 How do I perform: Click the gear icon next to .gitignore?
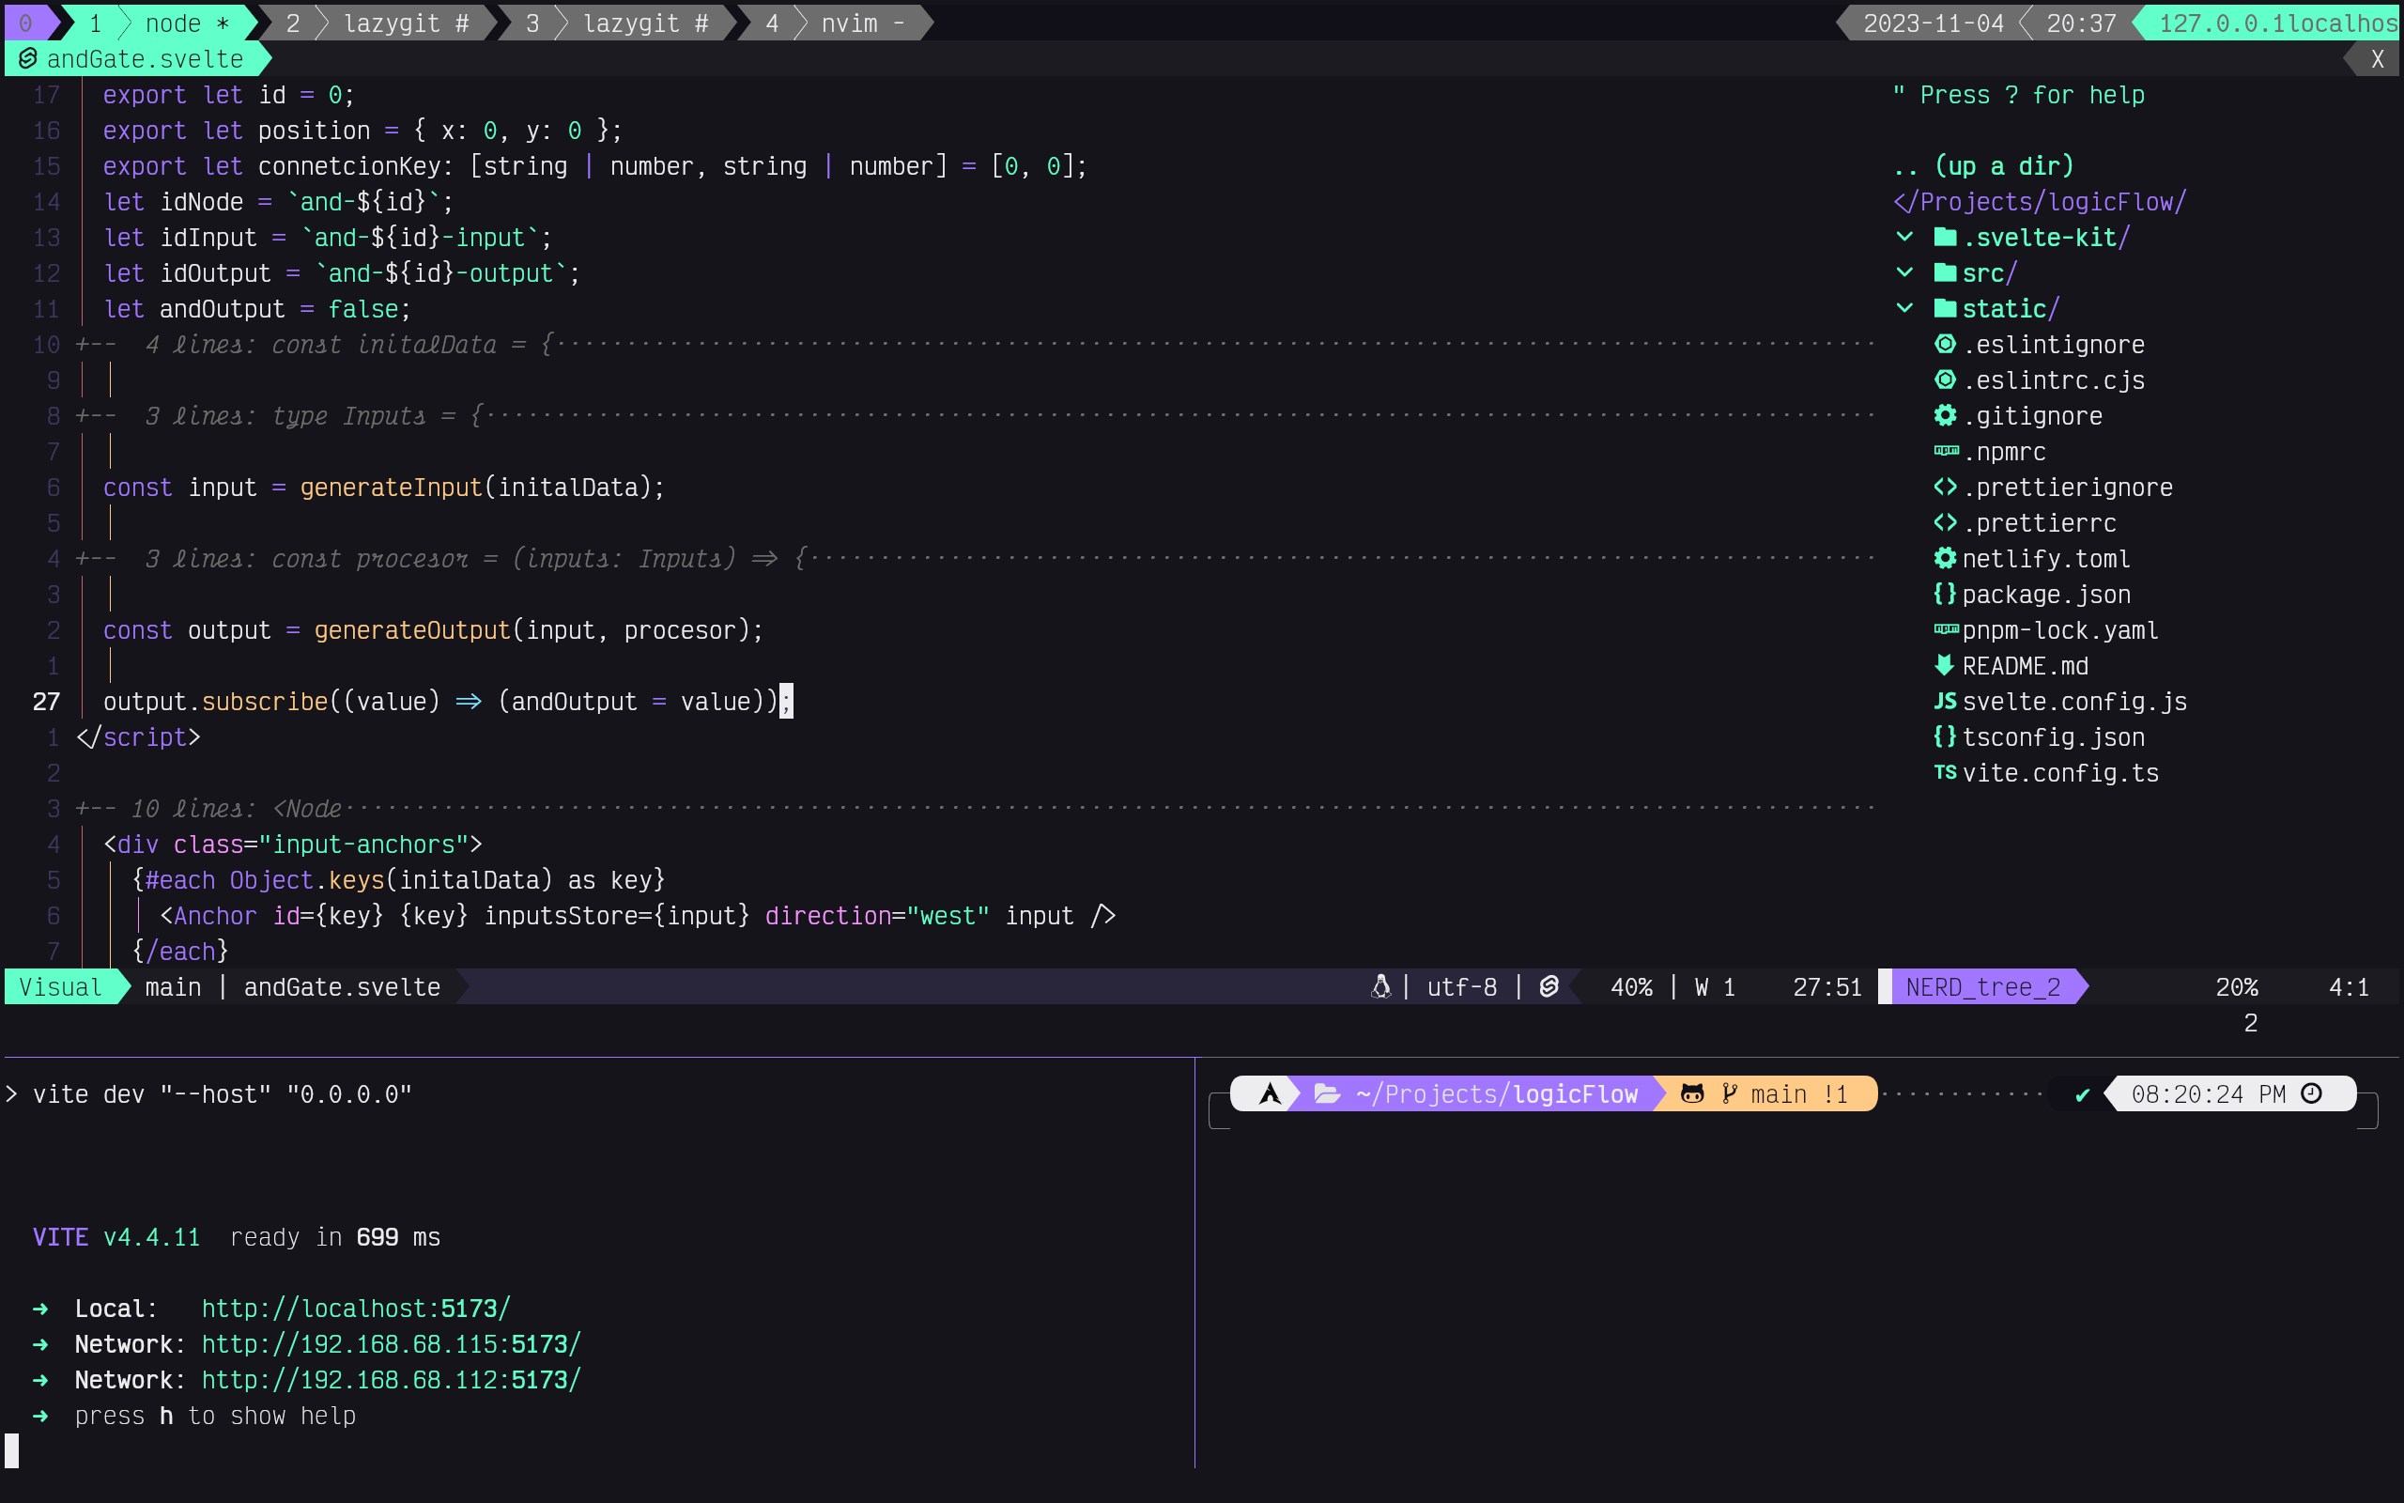(x=1945, y=415)
